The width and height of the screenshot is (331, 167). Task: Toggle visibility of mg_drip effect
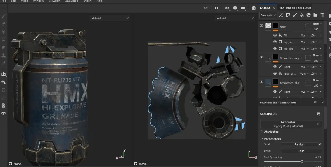(275, 42)
